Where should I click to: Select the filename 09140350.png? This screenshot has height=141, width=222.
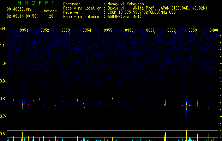(19, 10)
